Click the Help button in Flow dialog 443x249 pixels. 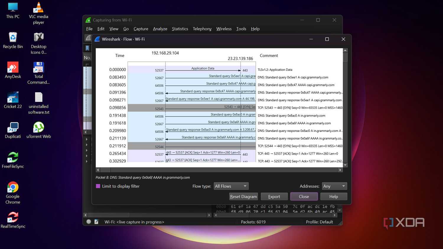333,196
